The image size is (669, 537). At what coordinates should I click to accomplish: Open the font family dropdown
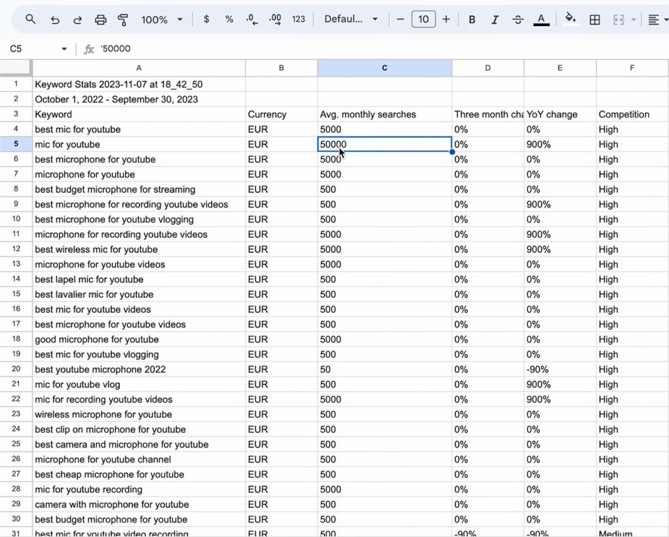click(351, 19)
